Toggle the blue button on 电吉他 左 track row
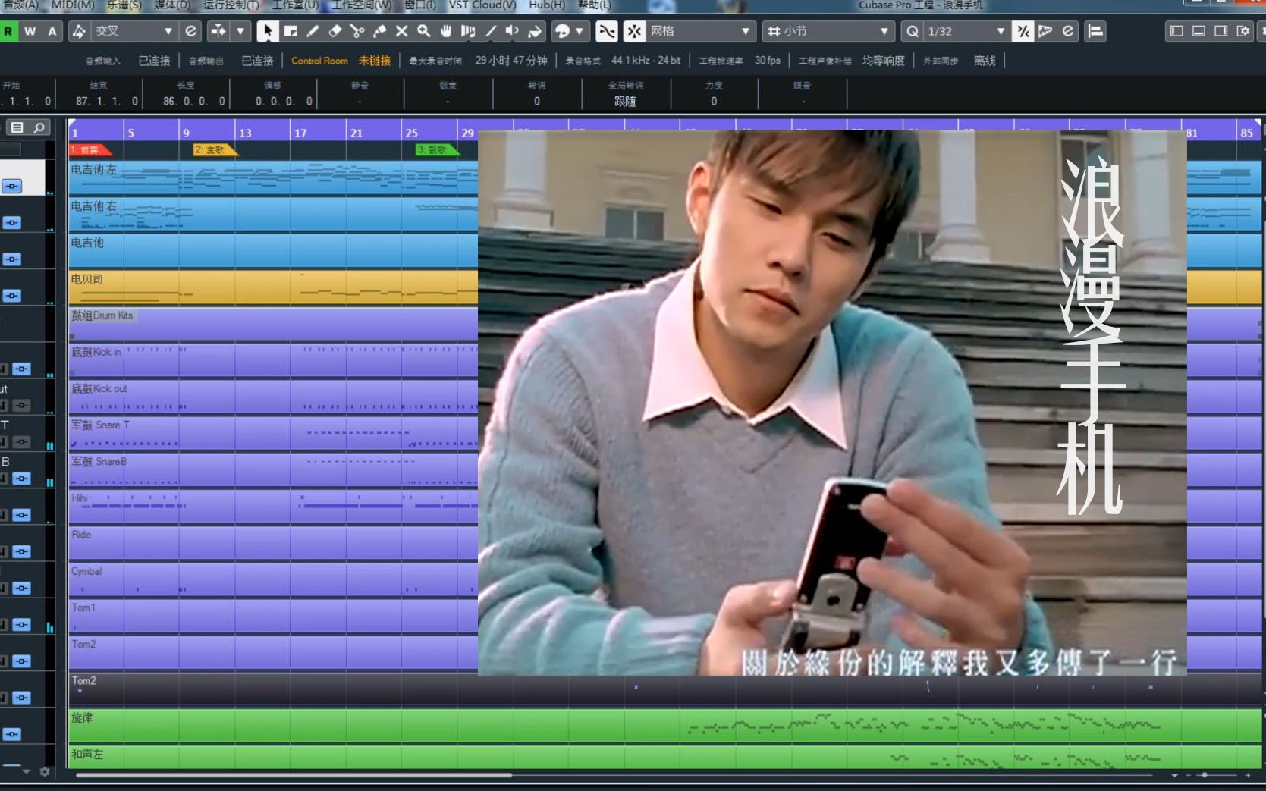1266x791 pixels. click(12, 186)
